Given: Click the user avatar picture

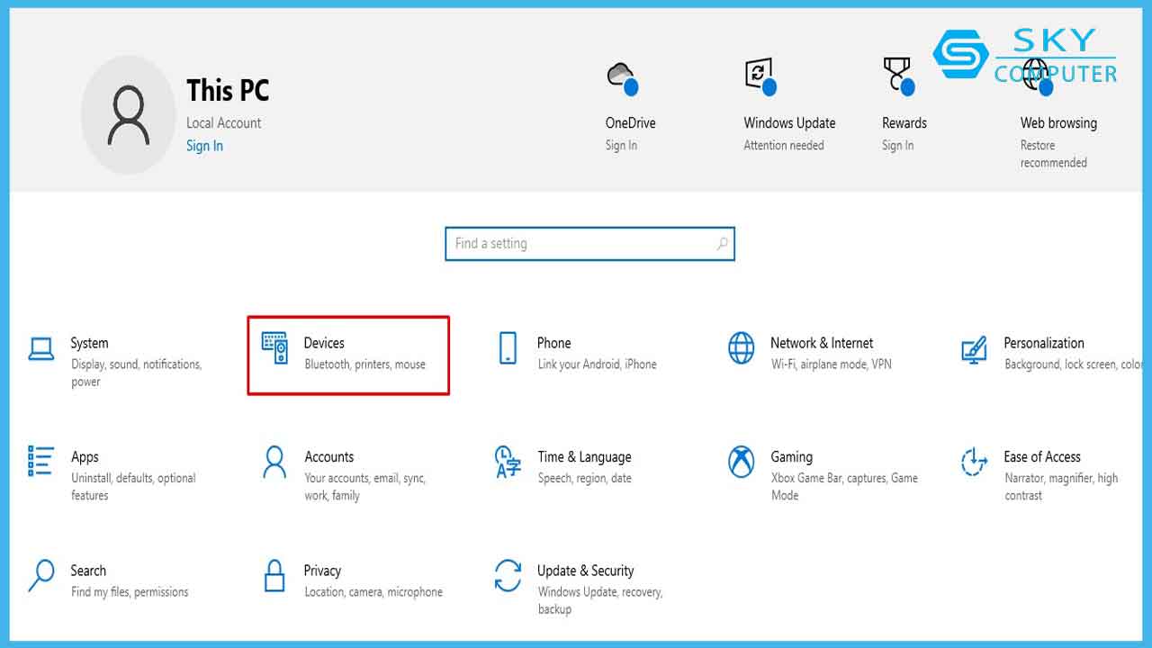Looking at the screenshot, I should point(128,117).
